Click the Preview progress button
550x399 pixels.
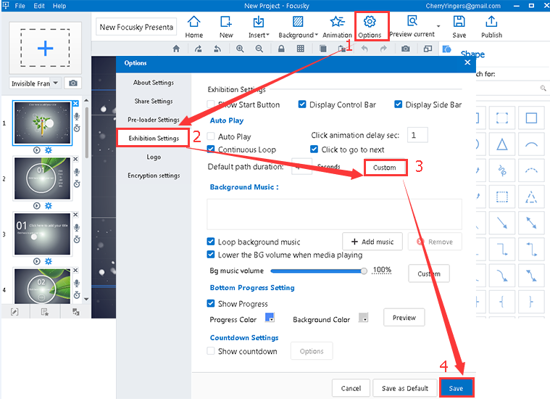(x=404, y=318)
